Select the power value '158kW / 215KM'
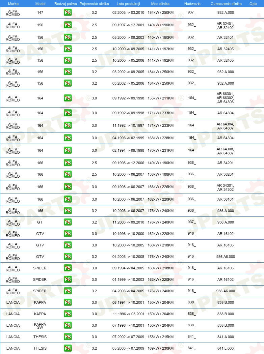This screenshot has height=354, width=264. tap(160, 336)
